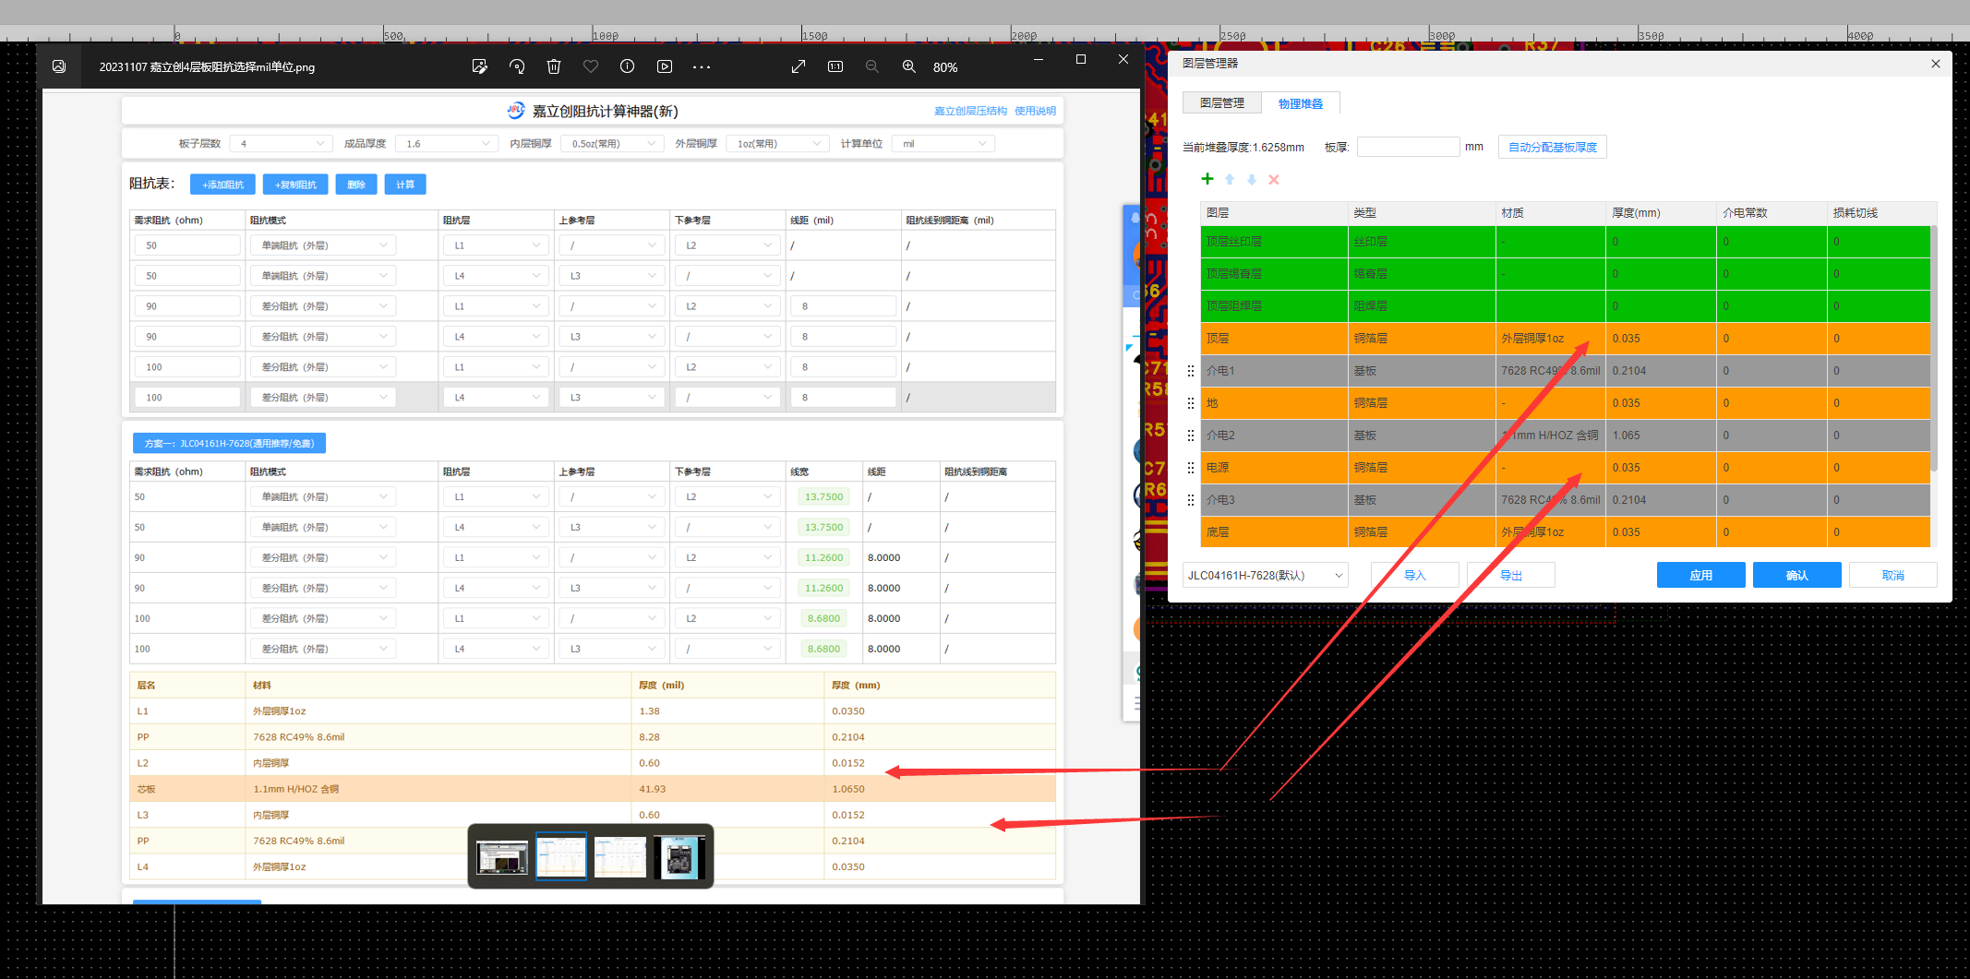This screenshot has width=1970, height=979.
Task: Expand the JLC04161H-7628(默认) stackup dropdown
Action: pyautogui.click(x=1265, y=575)
